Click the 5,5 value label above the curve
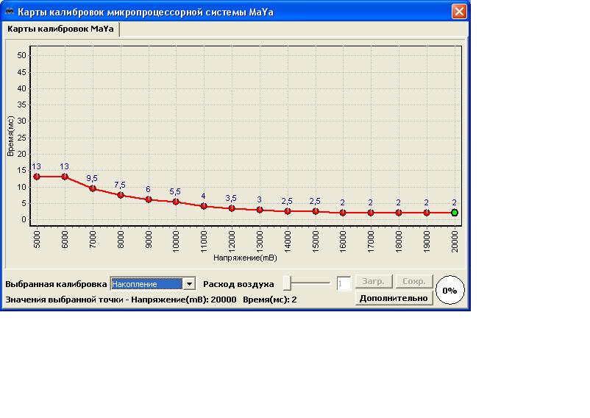The image size is (590, 418). (175, 191)
